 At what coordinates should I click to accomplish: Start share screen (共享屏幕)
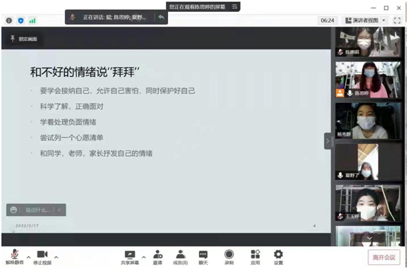point(130,257)
